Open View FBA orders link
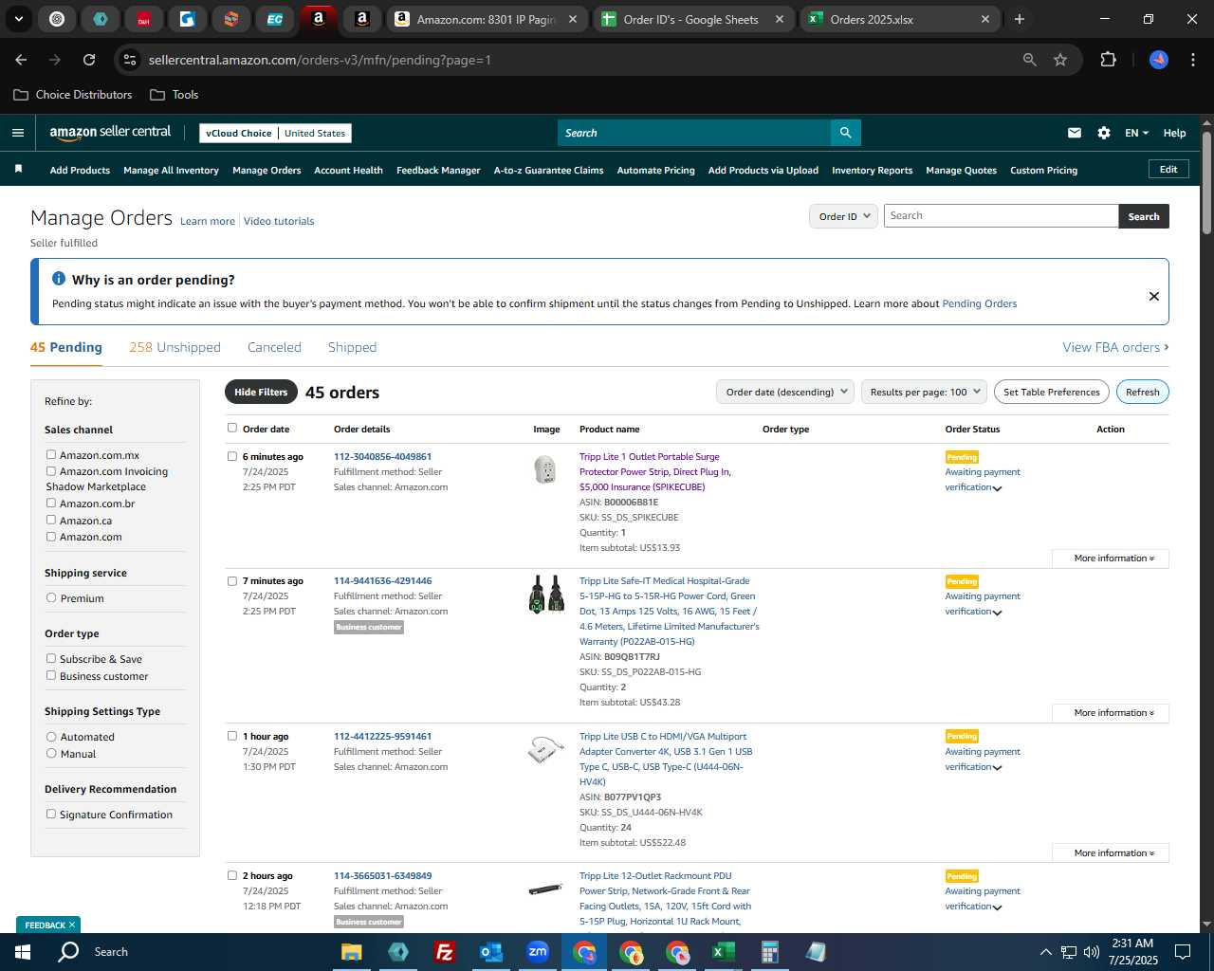This screenshot has height=971, width=1214. [1115, 347]
